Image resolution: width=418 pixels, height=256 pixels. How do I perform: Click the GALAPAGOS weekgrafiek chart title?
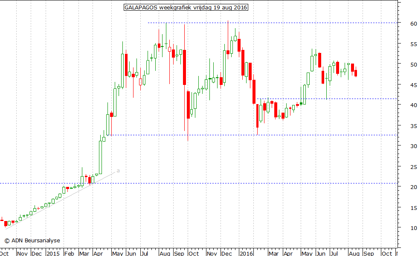(186, 8)
